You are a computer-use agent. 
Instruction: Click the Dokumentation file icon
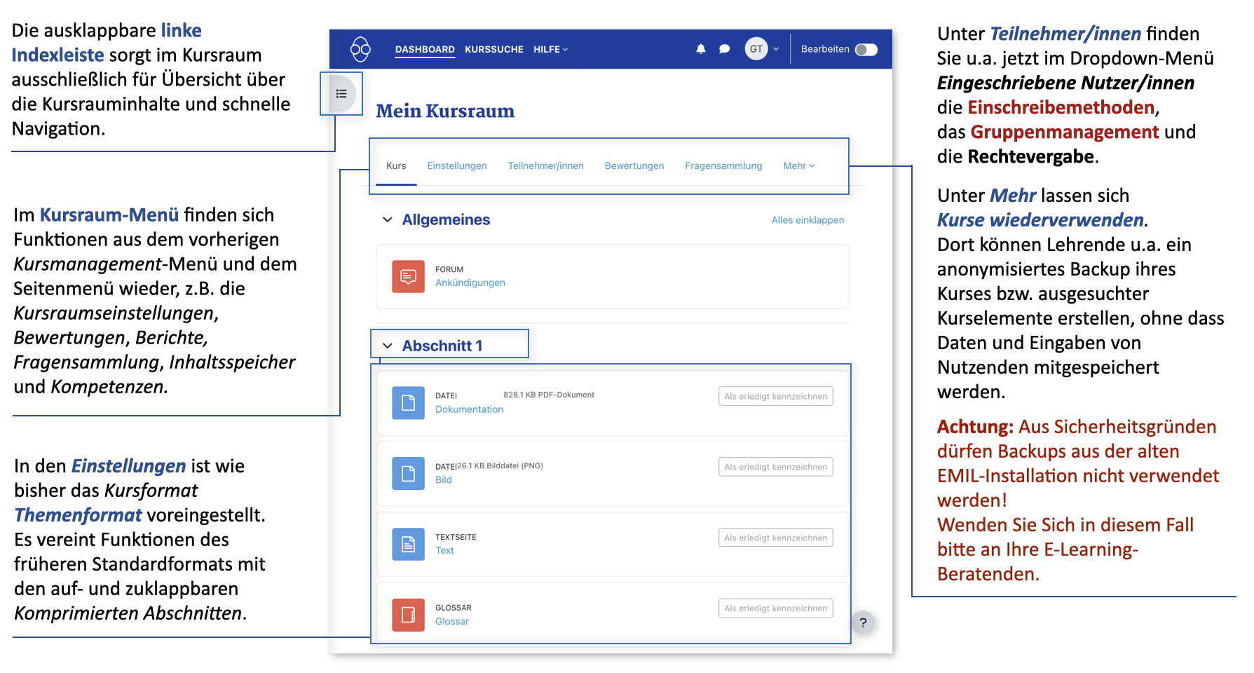tap(408, 403)
